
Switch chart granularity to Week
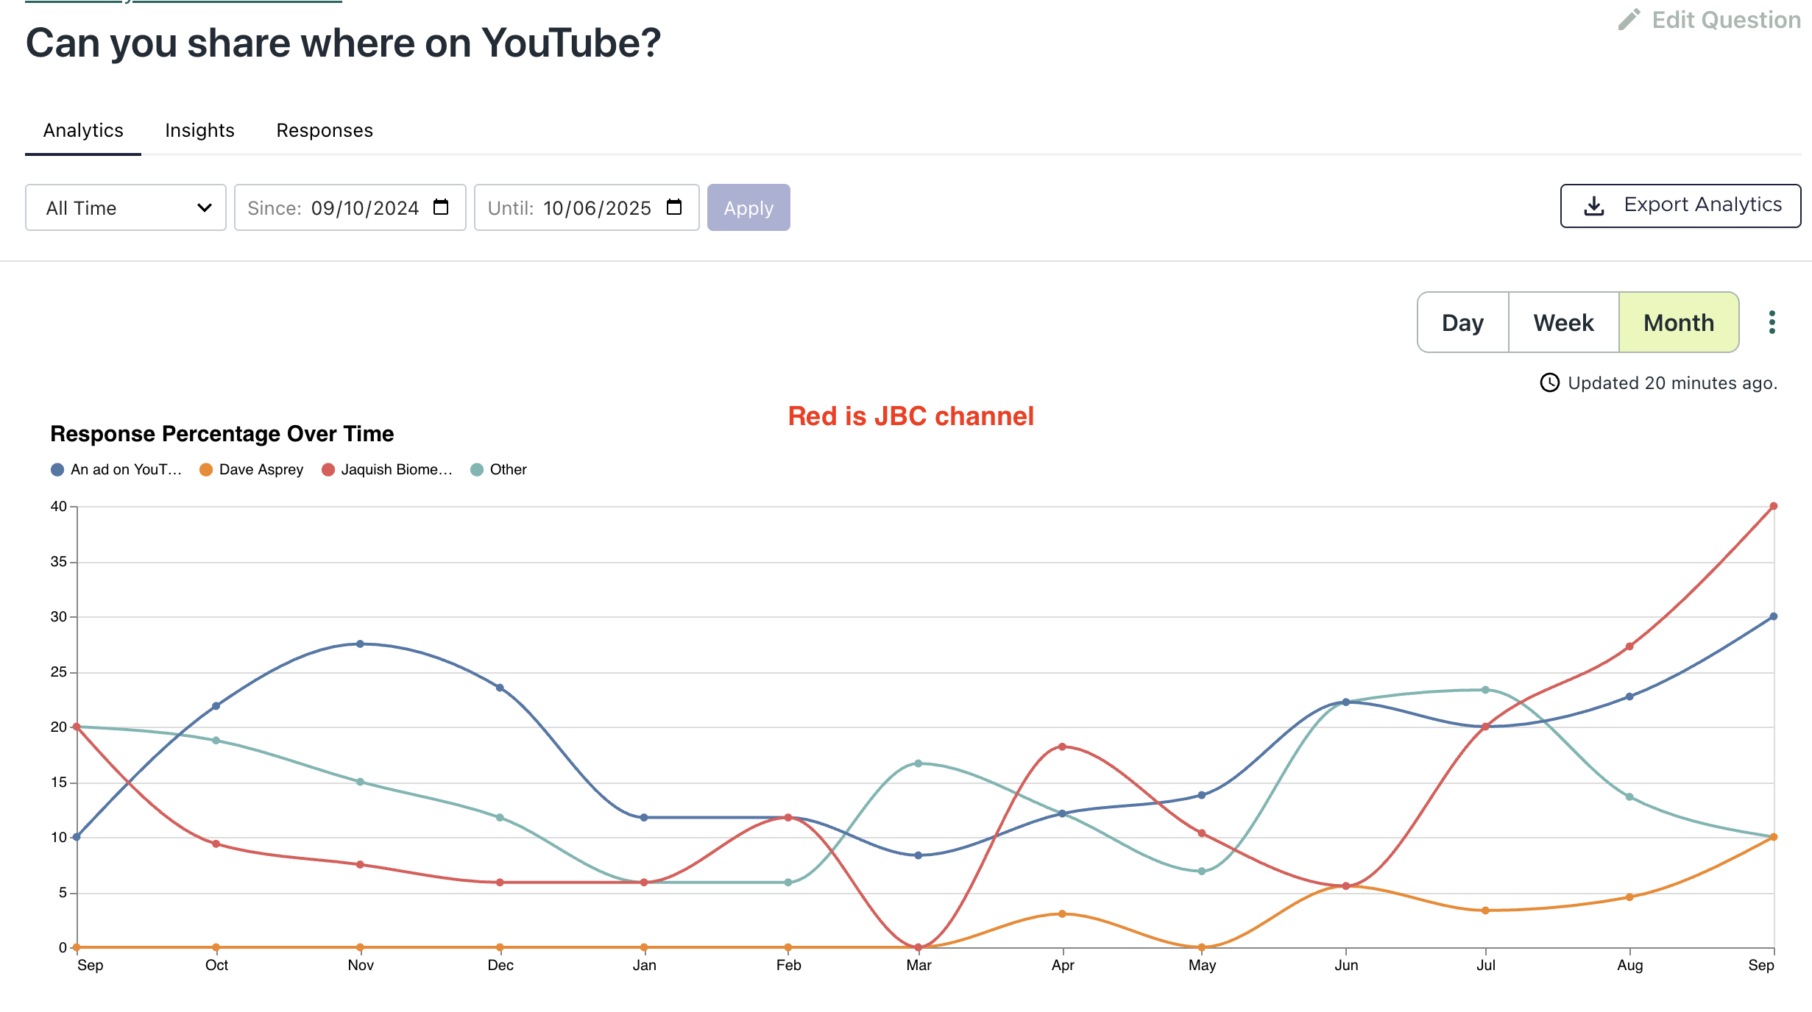[x=1563, y=321]
